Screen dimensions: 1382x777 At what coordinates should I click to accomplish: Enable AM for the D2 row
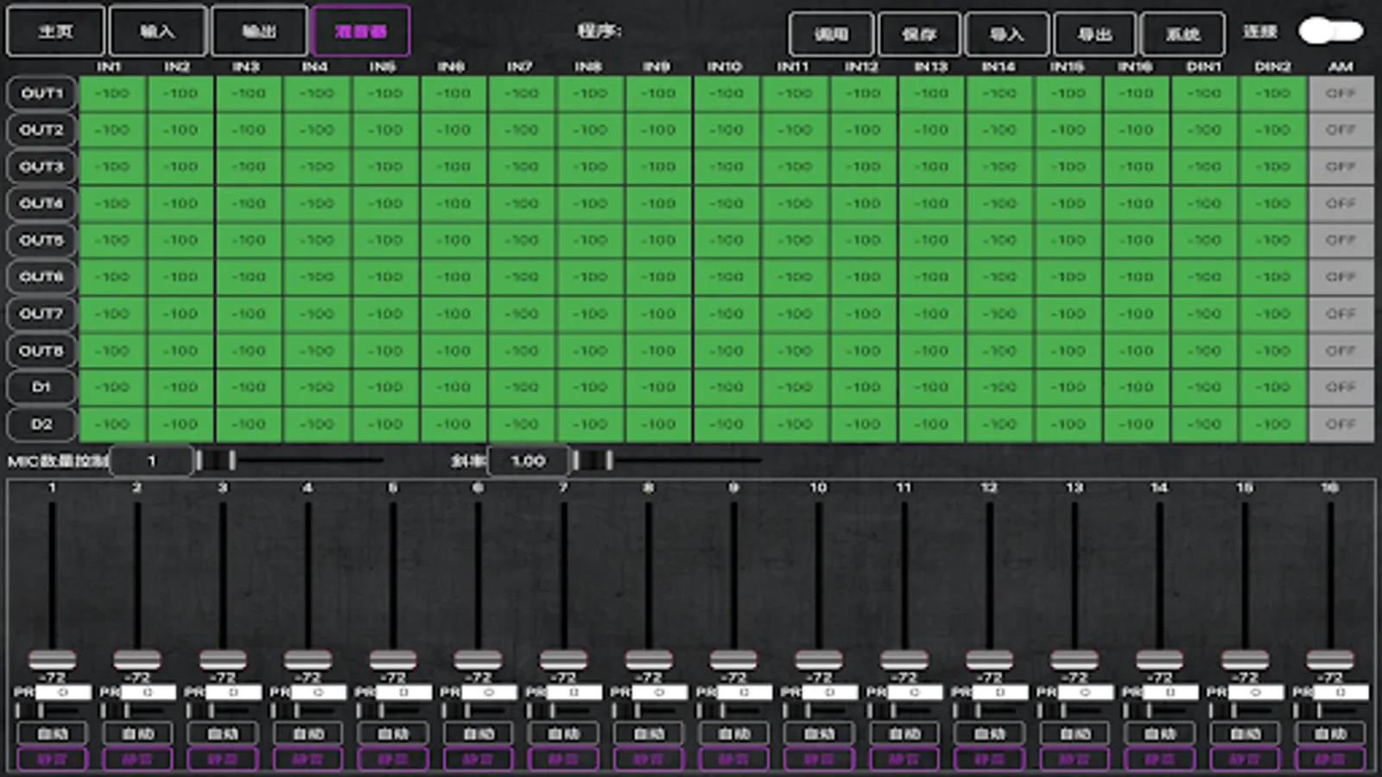(x=1341, y=425)
